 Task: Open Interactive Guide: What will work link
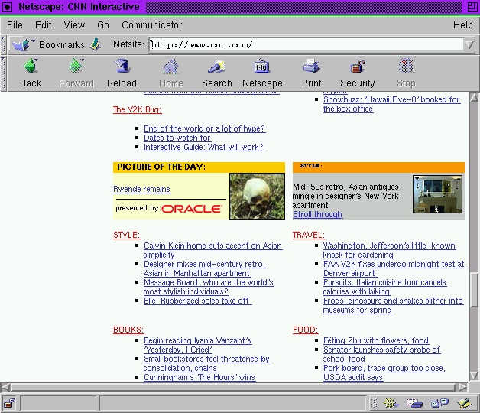pyautogui.click(x=203, y=147)
